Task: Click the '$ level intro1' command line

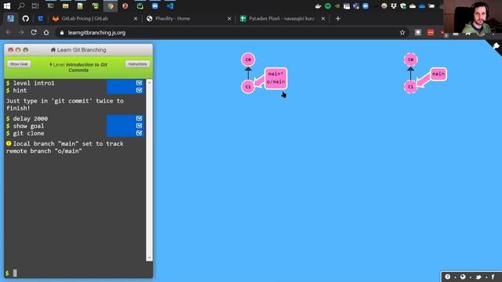Action: point(30,83)
